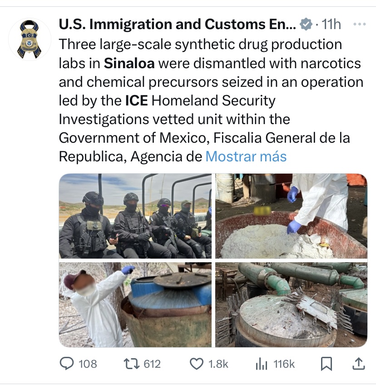Open the reply comment icon
This screenshot has width=376, height=385.
(x=67, y=364)
